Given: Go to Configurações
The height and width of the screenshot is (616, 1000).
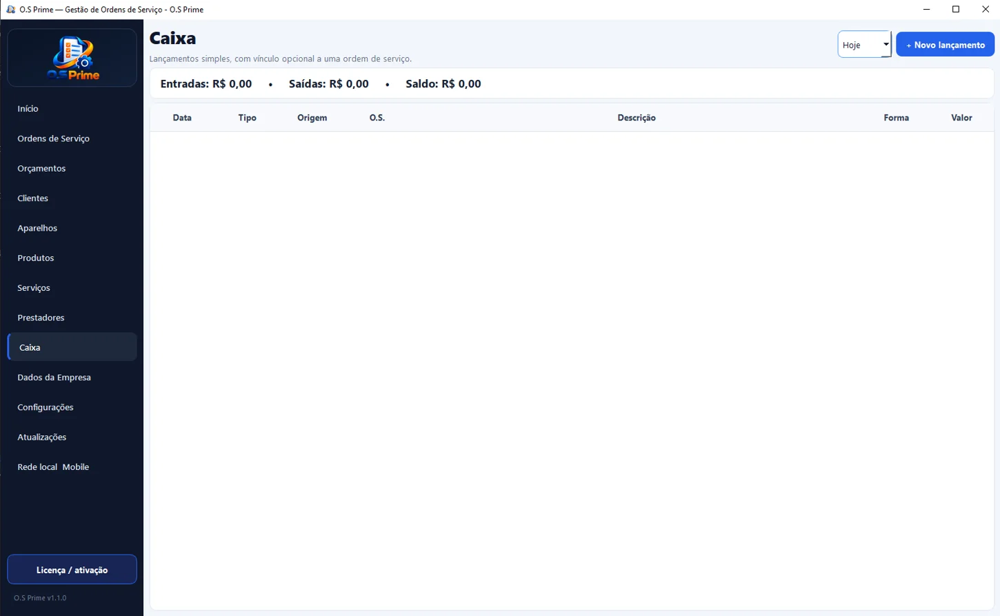Looking at the screenshot, I should coord(72,407).
